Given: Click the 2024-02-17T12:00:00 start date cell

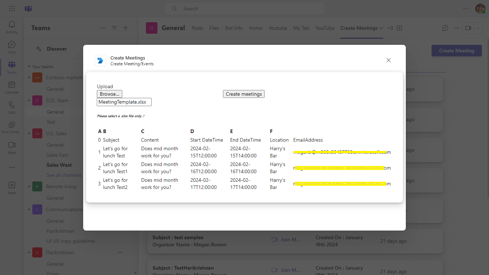Looking at the screenshot, I should (204, 184).
